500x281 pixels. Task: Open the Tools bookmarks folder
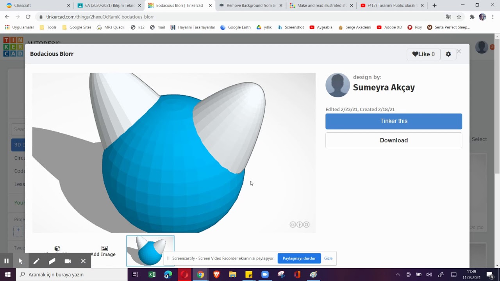coord(48,27)
